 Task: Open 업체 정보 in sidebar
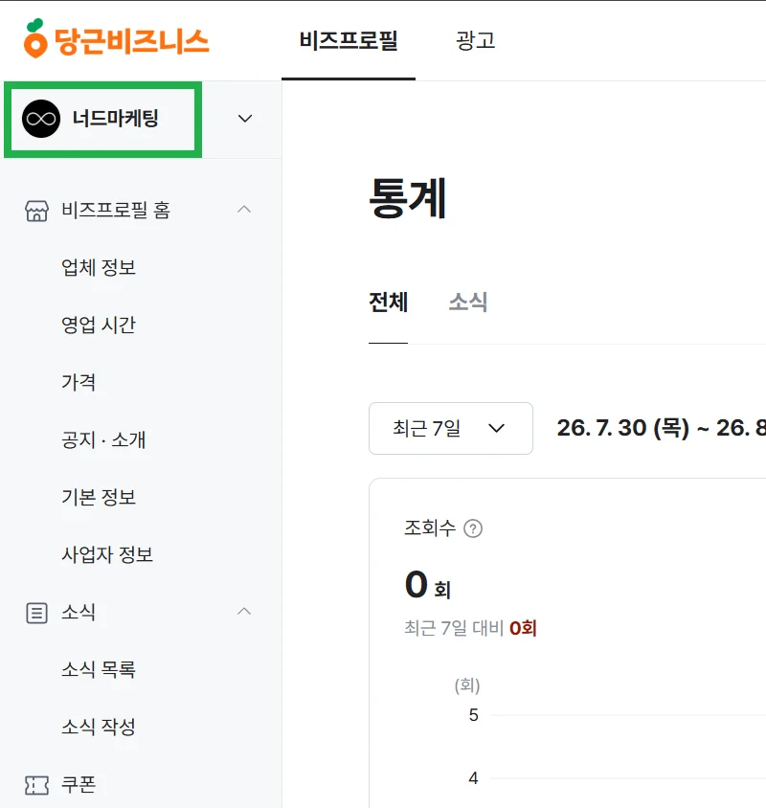click(x=99, y=267)
